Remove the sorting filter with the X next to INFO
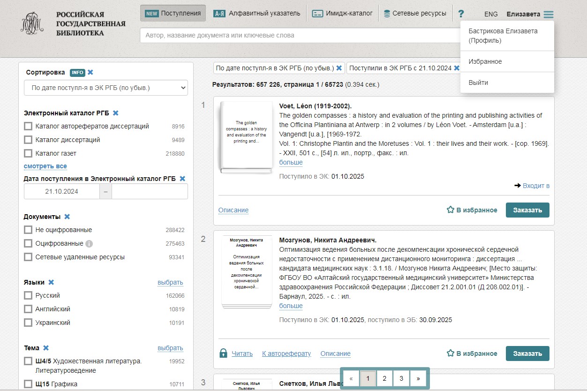Image resolution: width=587 pixels, height=391 pixels. point(90,72)
